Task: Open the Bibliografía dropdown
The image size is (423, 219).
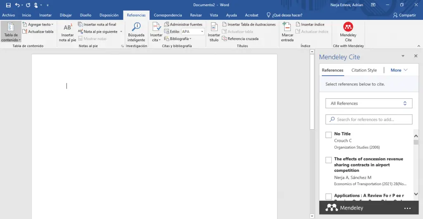Action: point(178,38)
